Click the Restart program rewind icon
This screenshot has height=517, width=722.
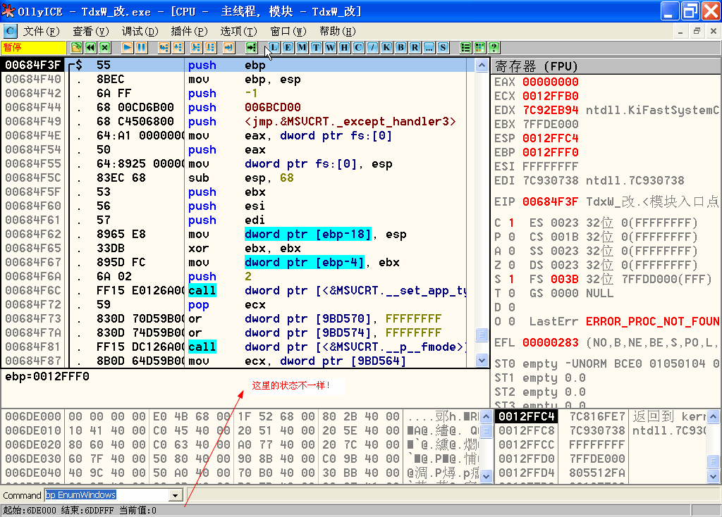(x=91, y=47)
